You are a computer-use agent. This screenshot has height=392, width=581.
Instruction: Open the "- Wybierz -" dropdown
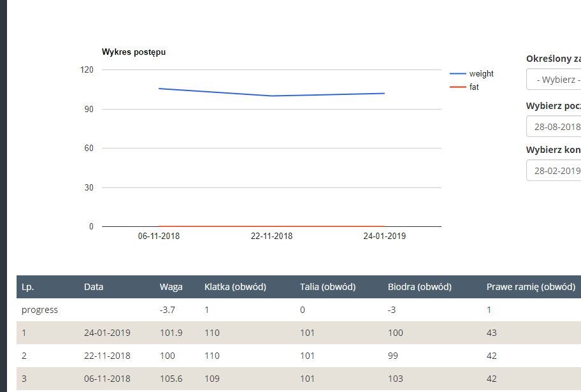pos(554,80)
